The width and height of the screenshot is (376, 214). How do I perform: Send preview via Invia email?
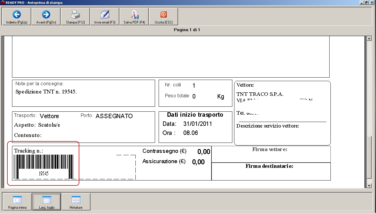point(105,17)
